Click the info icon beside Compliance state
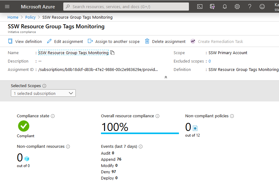The image size is (279, 182). point(53,116)
